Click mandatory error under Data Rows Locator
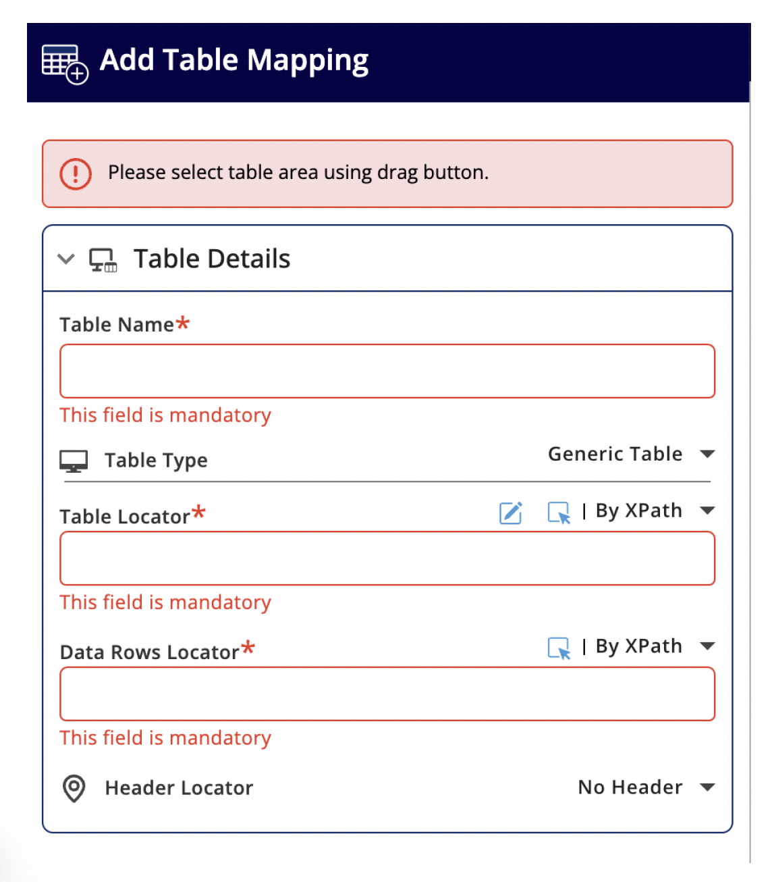The width and height of the screenshot is (772, 882). click(x=165, y=738)
